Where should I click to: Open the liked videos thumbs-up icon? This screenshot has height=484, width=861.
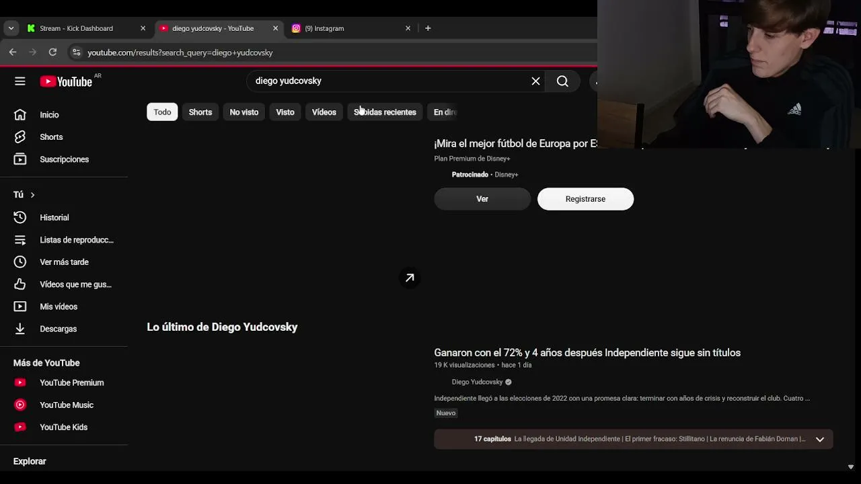[x=20, y=284]
